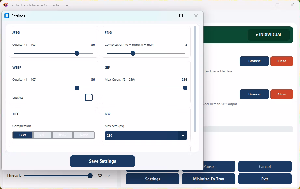The height and width of the screenshot is (189, 300).
Task: Click the Exit button
Action: click(x=265, y=179)
